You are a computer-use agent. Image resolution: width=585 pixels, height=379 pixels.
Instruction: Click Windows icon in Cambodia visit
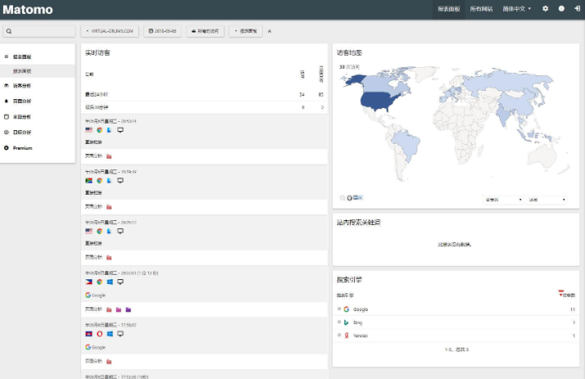(x=110, y=334)
